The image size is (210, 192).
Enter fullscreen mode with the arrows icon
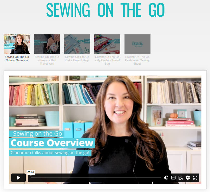195,178
